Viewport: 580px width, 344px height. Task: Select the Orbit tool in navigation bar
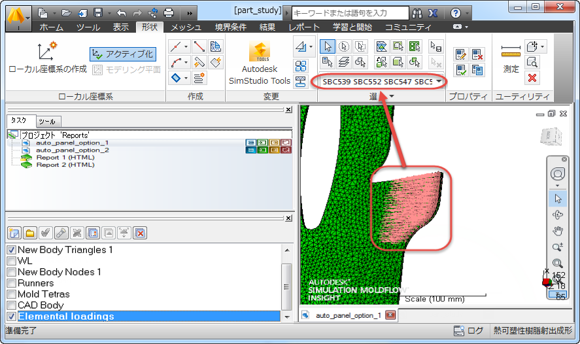558,215
